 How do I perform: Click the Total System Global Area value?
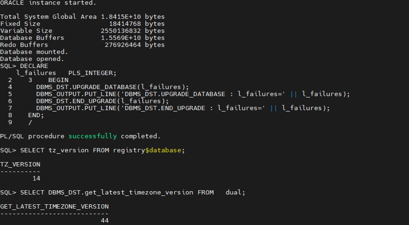[x=121, y=16]
